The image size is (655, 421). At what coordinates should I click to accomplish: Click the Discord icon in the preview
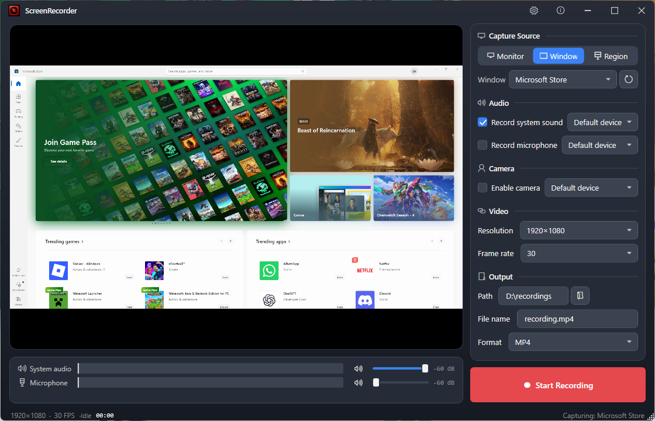(x=365, y=300)
